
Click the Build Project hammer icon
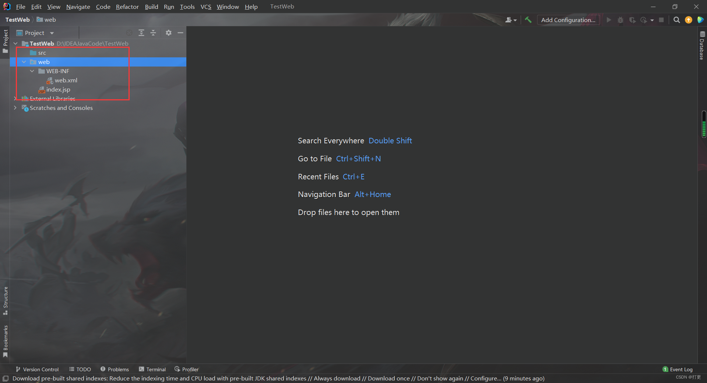coord(528,20)
